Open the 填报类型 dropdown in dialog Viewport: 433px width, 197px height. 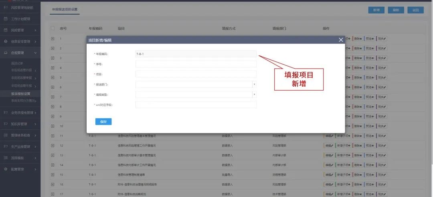tap(196, 95)
